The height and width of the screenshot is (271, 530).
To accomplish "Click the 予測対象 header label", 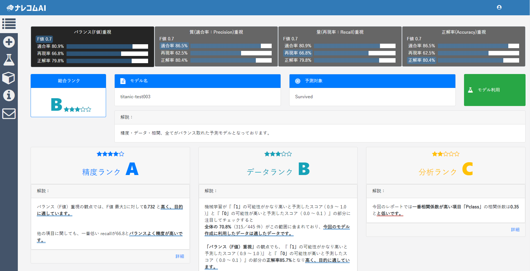I will pos(314,81).
